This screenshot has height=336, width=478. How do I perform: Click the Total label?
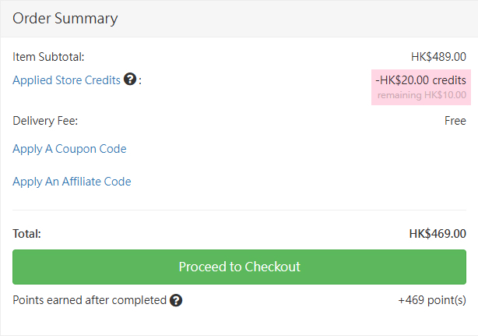tap(27, 234)
